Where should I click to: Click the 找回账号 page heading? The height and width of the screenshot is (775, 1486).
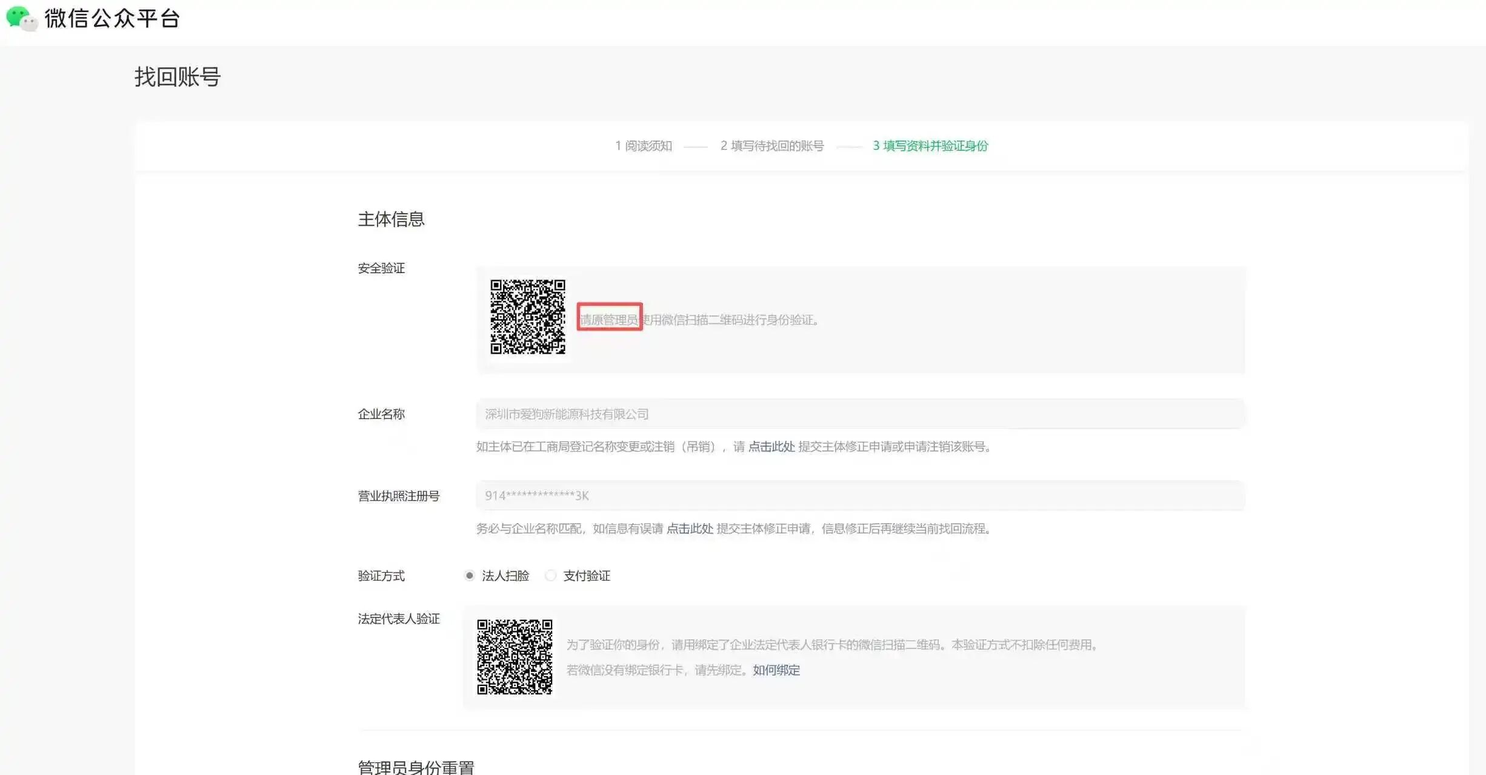pos(178,77)
